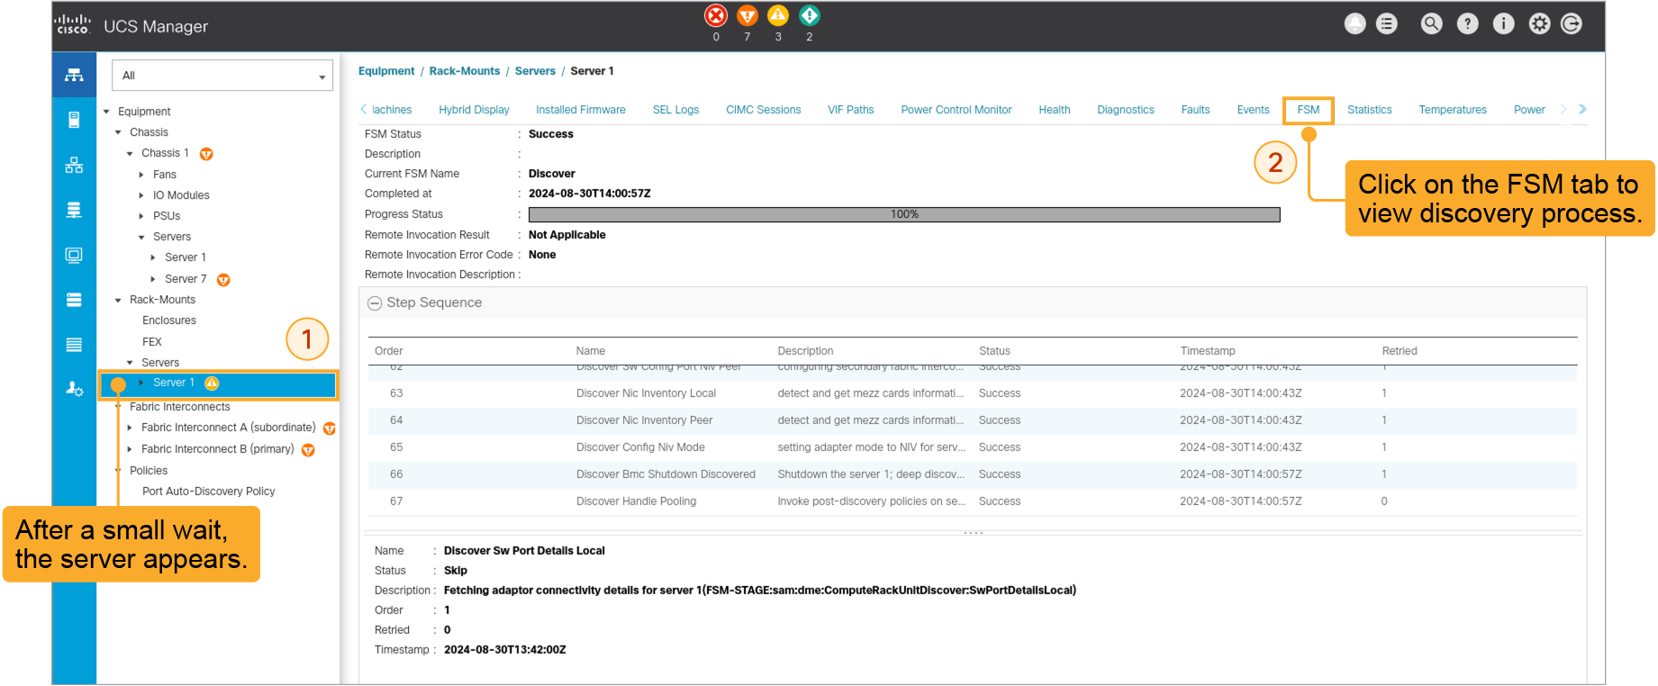Switch to the Statistics tab
The height and width of the screenshot is (686, 1658).
click(x=1370, y=110)
